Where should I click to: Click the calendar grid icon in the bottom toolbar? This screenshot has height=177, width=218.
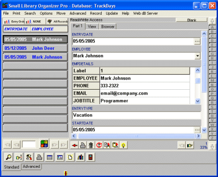49,157
